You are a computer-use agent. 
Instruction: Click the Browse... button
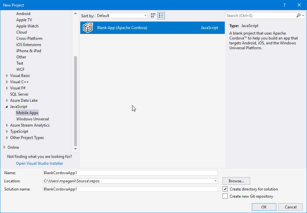[236, 181]
